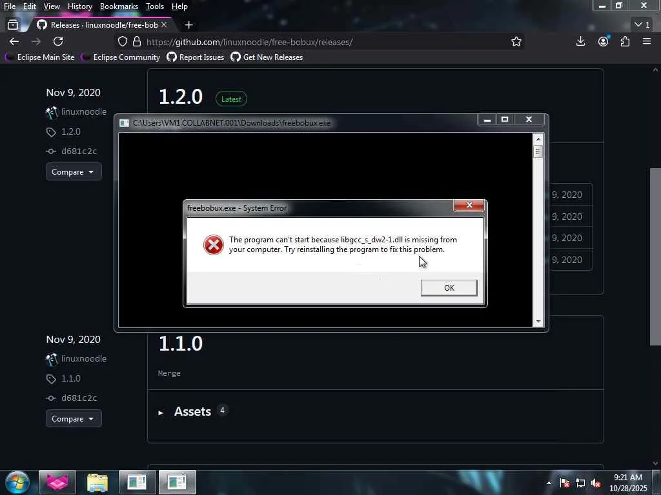Go forward to the next page

coord(36,41)
